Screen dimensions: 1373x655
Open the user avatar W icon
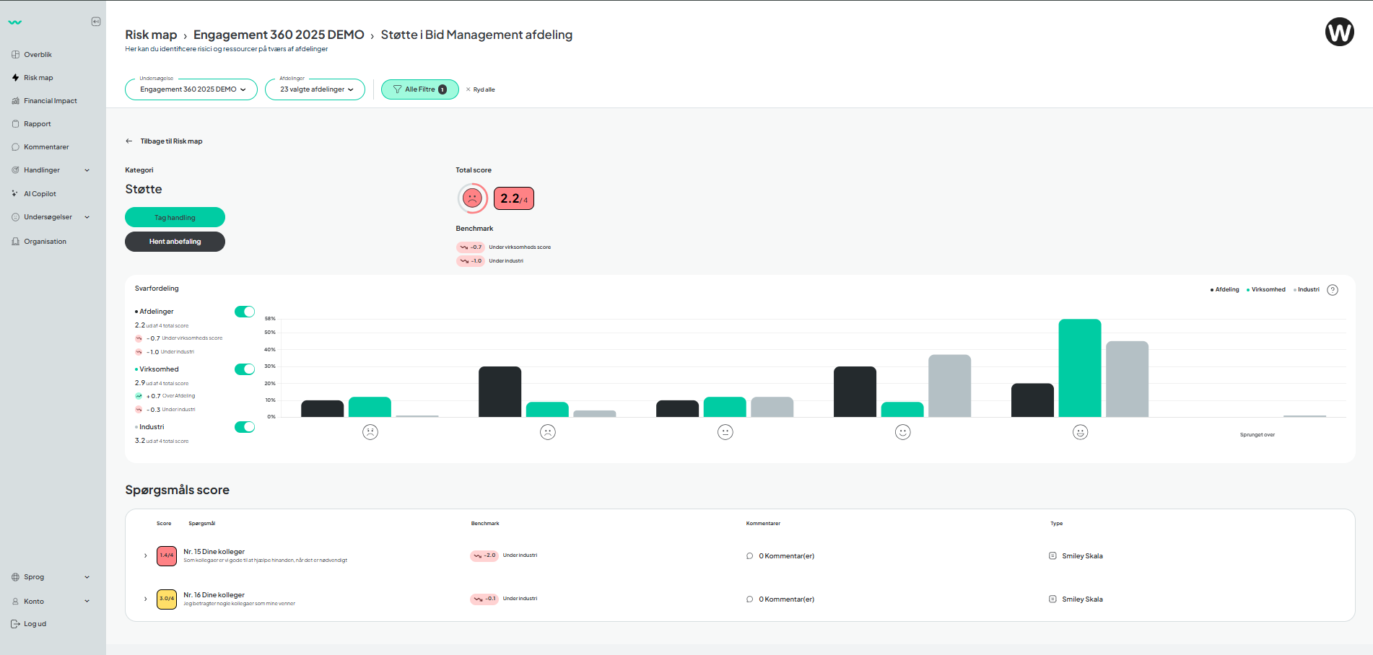pyautogui.click(x=1339, y=32)
